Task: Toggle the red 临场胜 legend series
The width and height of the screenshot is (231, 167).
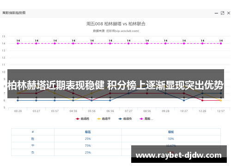Action: point(82,119)
